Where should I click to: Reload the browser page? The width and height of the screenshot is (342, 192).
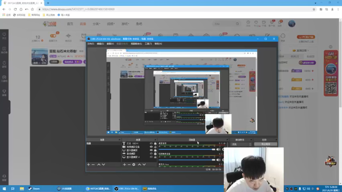(15, 9)
